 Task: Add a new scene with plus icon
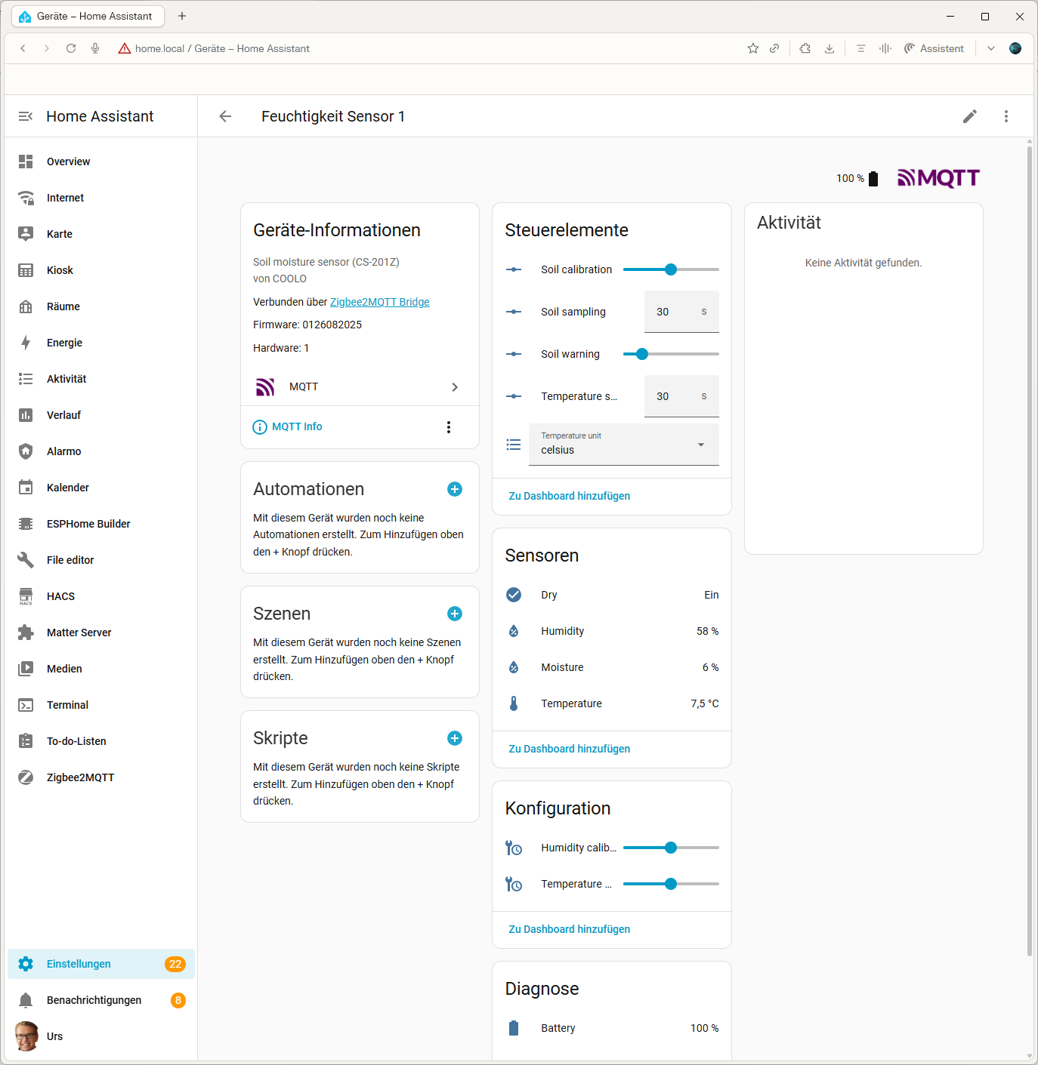pyautogui.click(x=455, y=614)
